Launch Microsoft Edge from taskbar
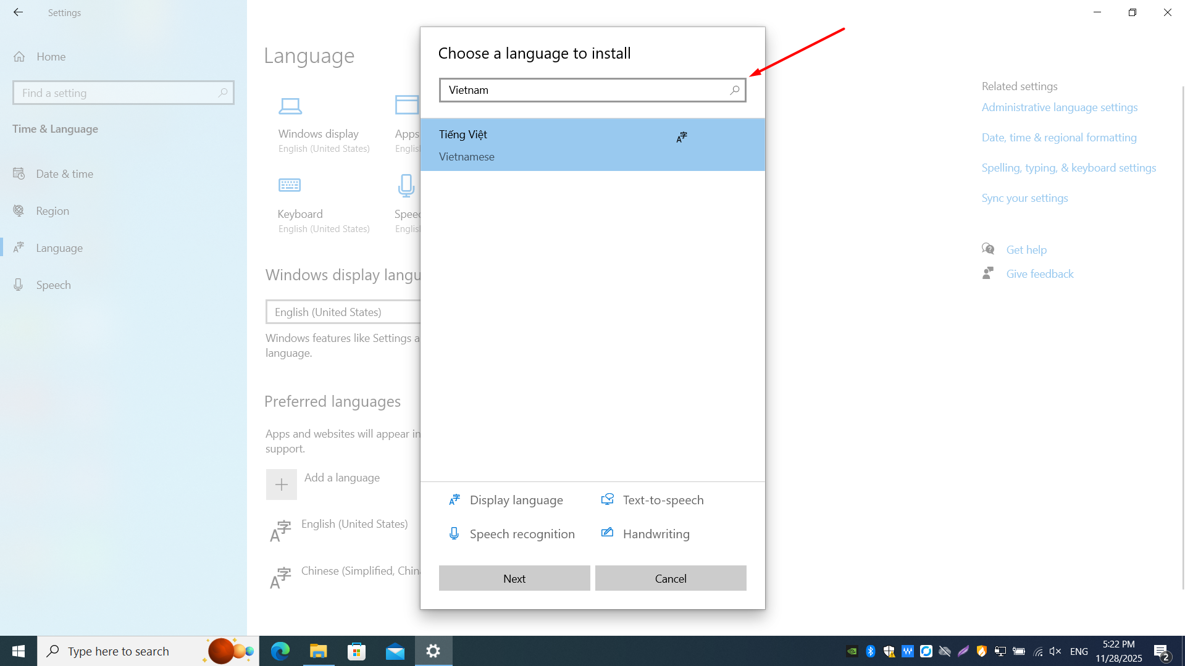The image size is (1185, 666). click(x=280, y=651)
